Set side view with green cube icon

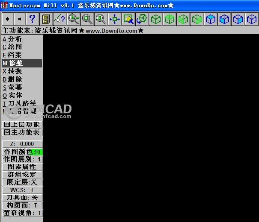point(197,19)
